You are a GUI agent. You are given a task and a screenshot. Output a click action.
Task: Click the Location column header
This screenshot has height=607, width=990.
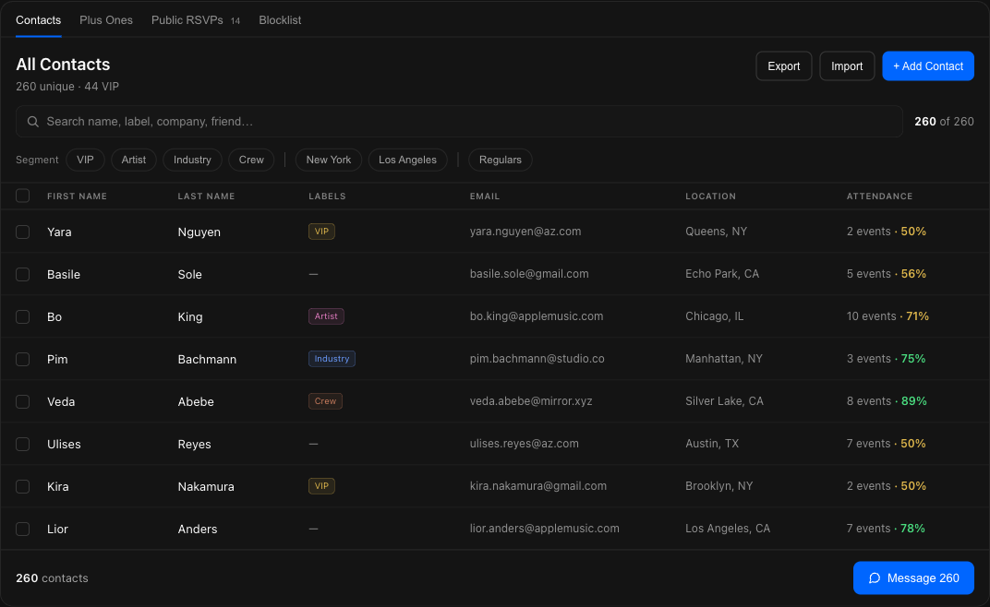[x=711, y=196]
